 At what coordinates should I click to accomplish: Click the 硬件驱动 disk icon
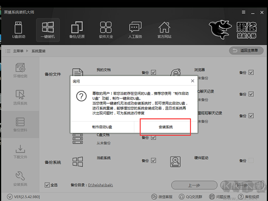click(175, 162)
